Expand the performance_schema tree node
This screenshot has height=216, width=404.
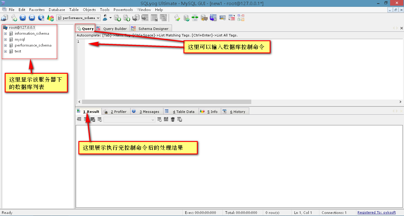pos(5,45)
